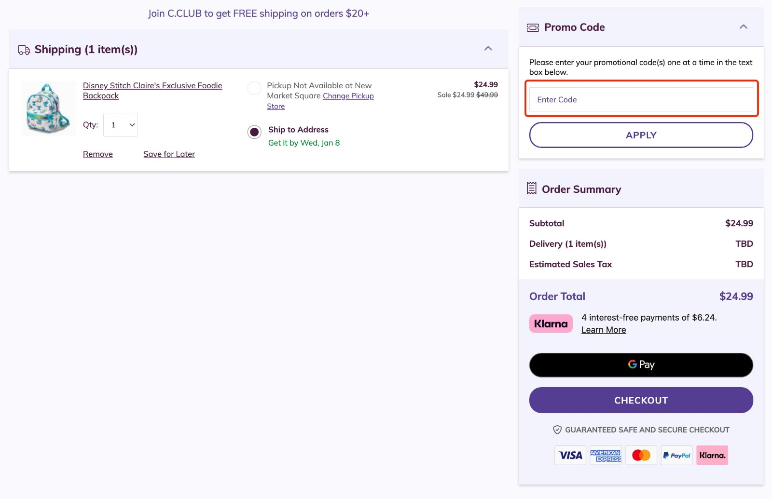
Task: Click the Promo Code ticket icon
Action: (x=532, y=27)
